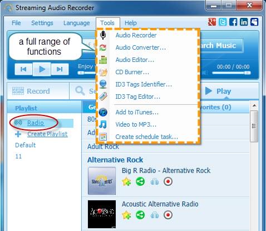266x231 pixels.
Task: Open the Radio playlist link
Action: 36,123
